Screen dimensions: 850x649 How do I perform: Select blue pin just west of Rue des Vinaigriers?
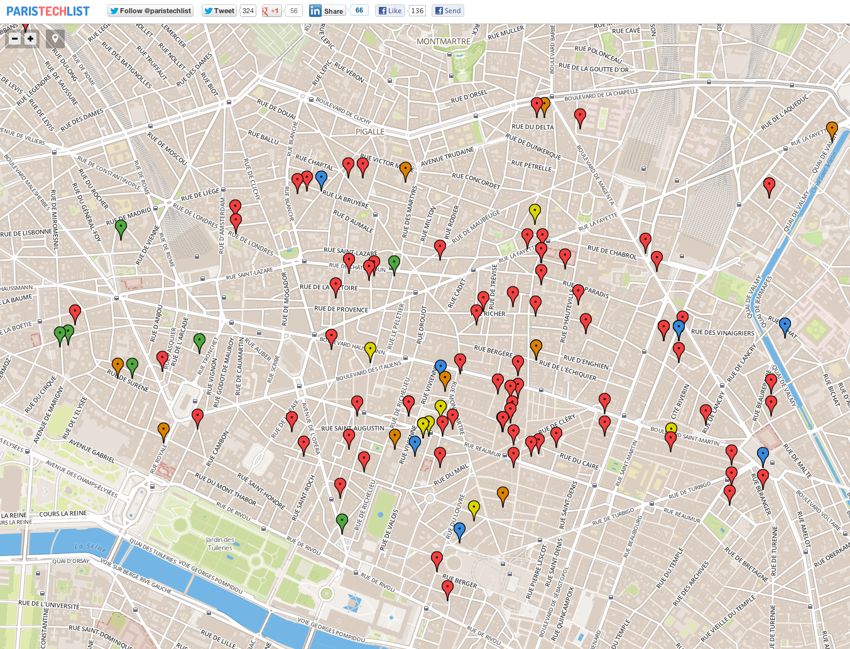[x=678, y=330]
